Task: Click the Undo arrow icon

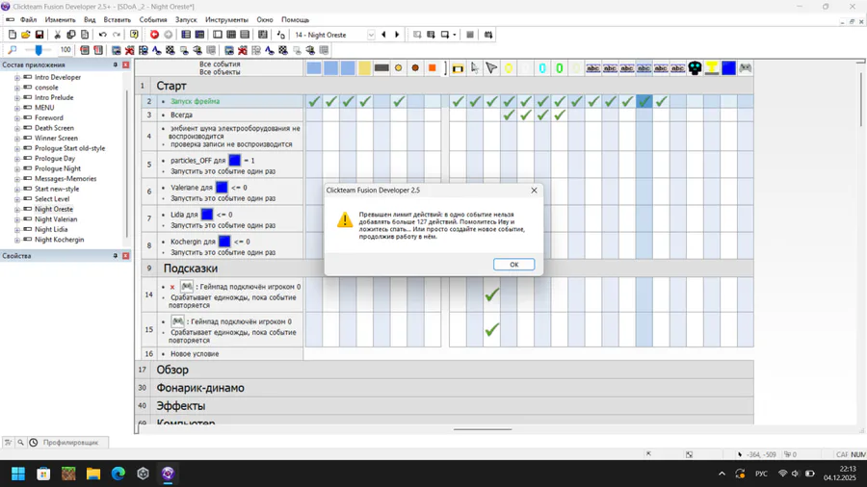Action: 102,35
